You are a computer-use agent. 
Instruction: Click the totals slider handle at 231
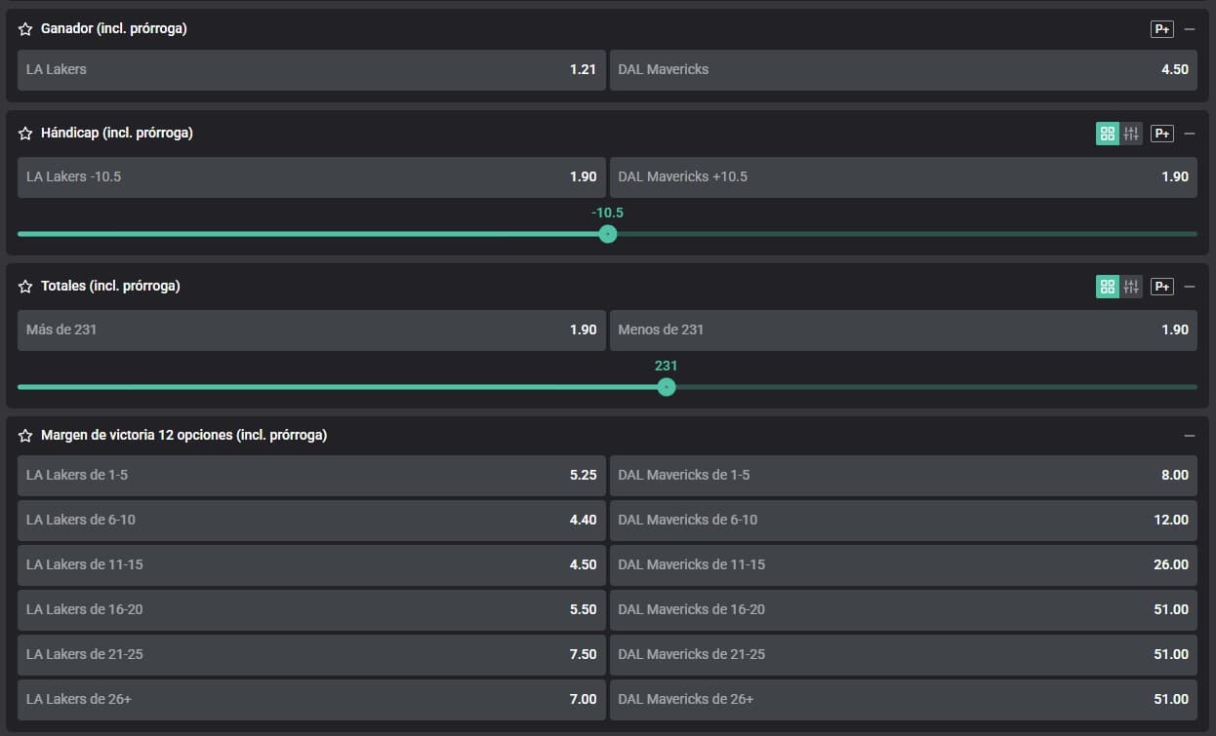pyautogui.click(x=667, y=387)
